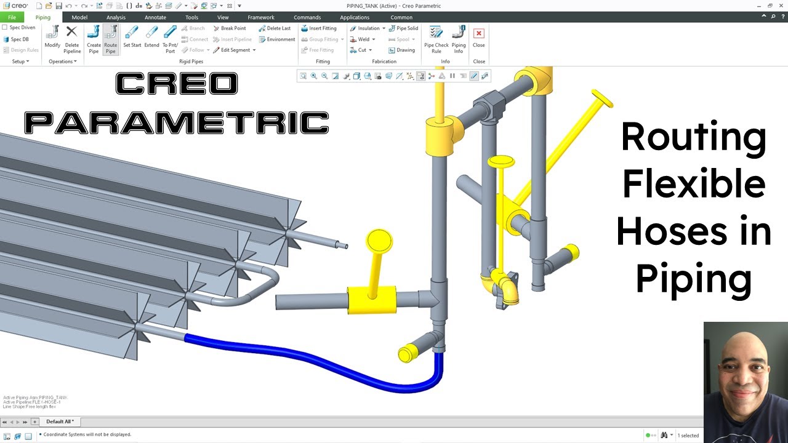788x443 pixels.
Task: Click the New file icon in quick access
Action: 39,6
